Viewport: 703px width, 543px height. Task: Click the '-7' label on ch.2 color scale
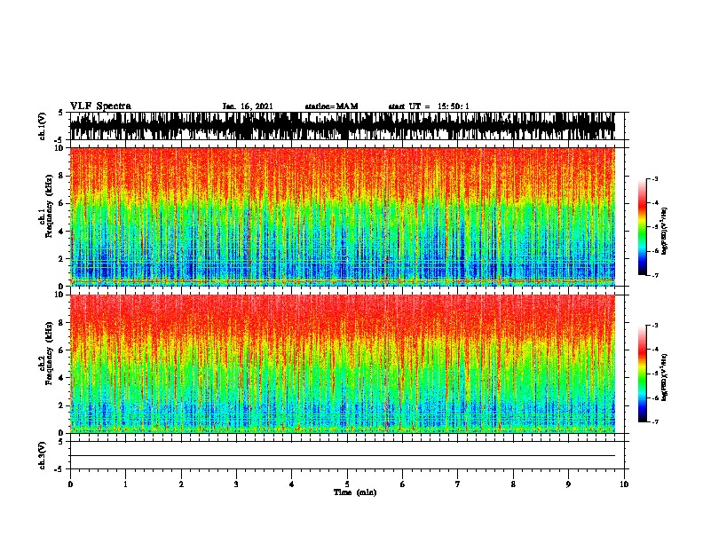tap(655, 421)
